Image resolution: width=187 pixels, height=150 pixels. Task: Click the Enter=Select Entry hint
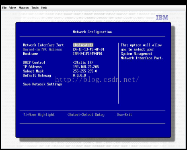pyautogui.click(x=86, y=115)
